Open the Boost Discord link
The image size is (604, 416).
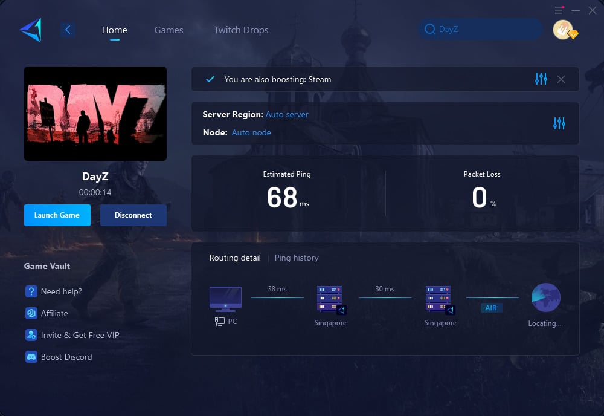(66, 357)
